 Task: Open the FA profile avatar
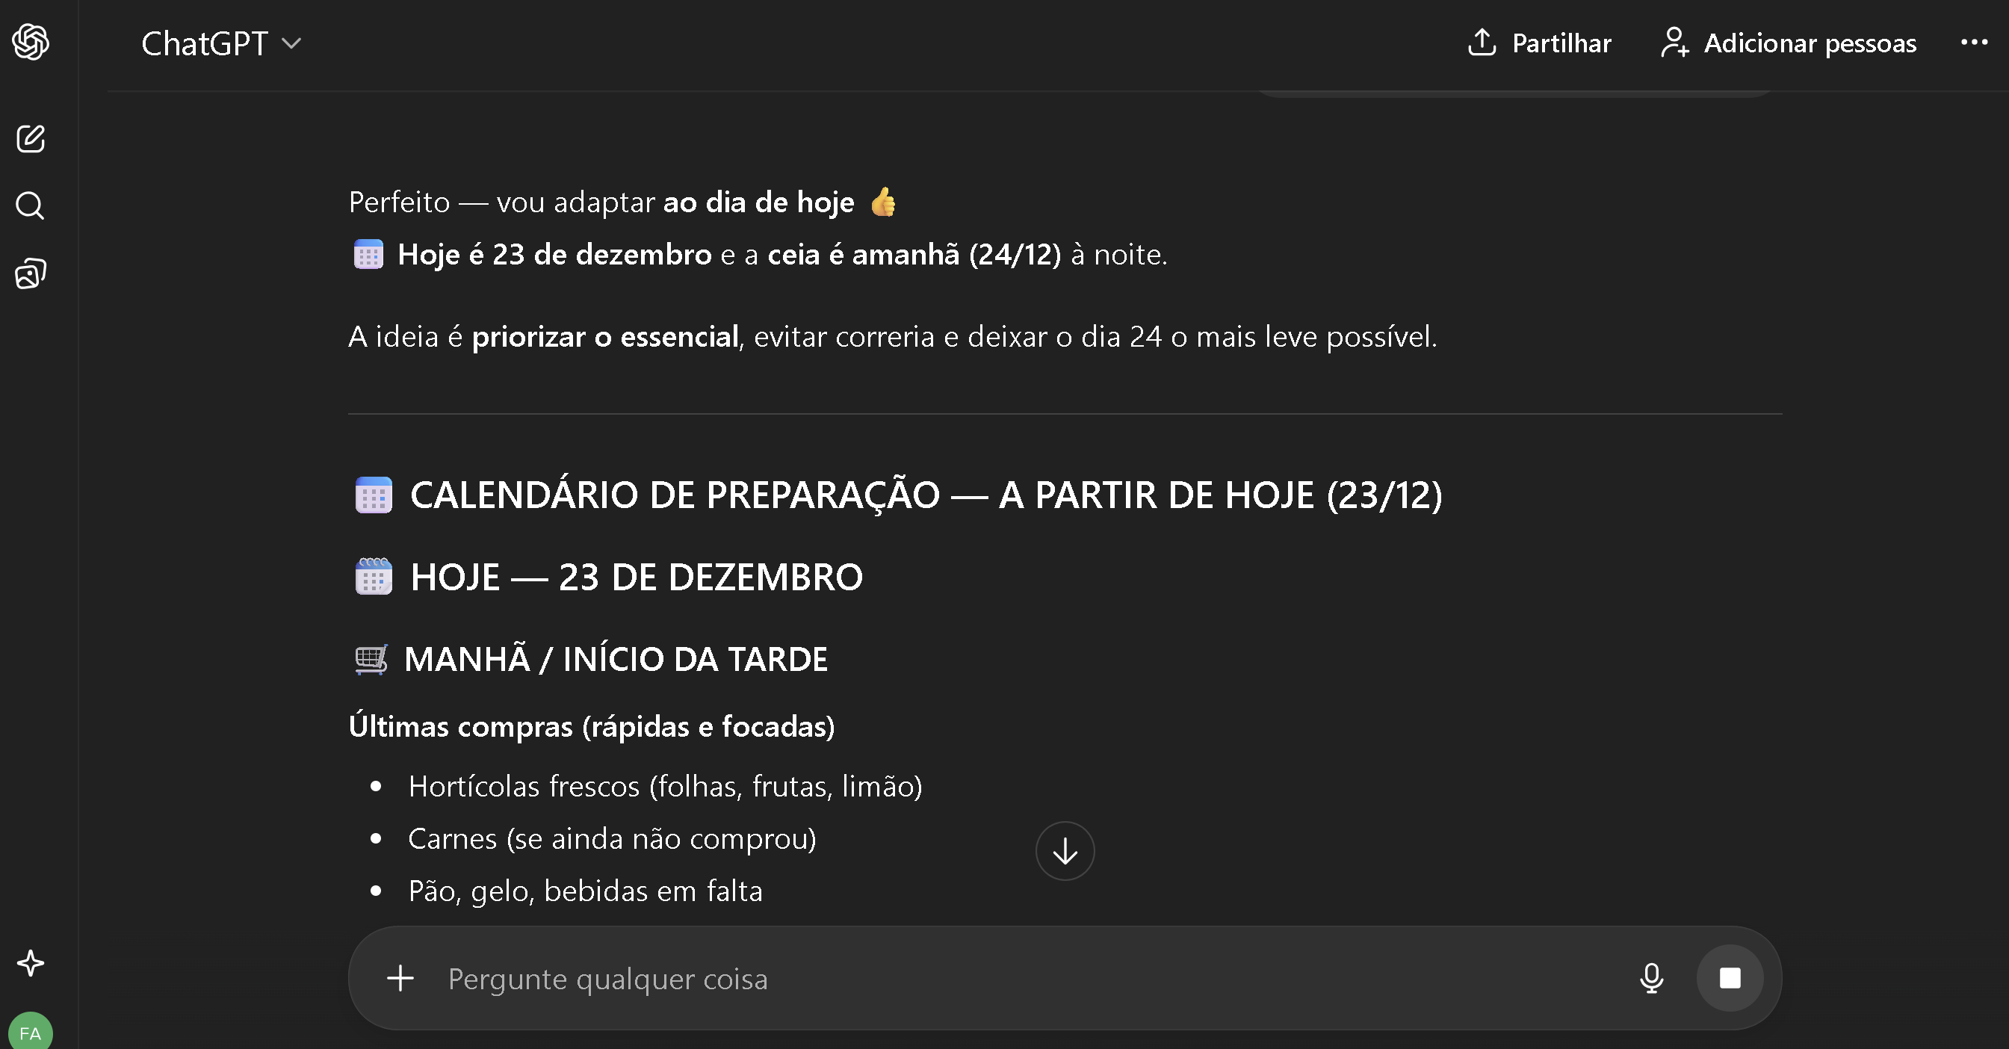point(31,1032)
